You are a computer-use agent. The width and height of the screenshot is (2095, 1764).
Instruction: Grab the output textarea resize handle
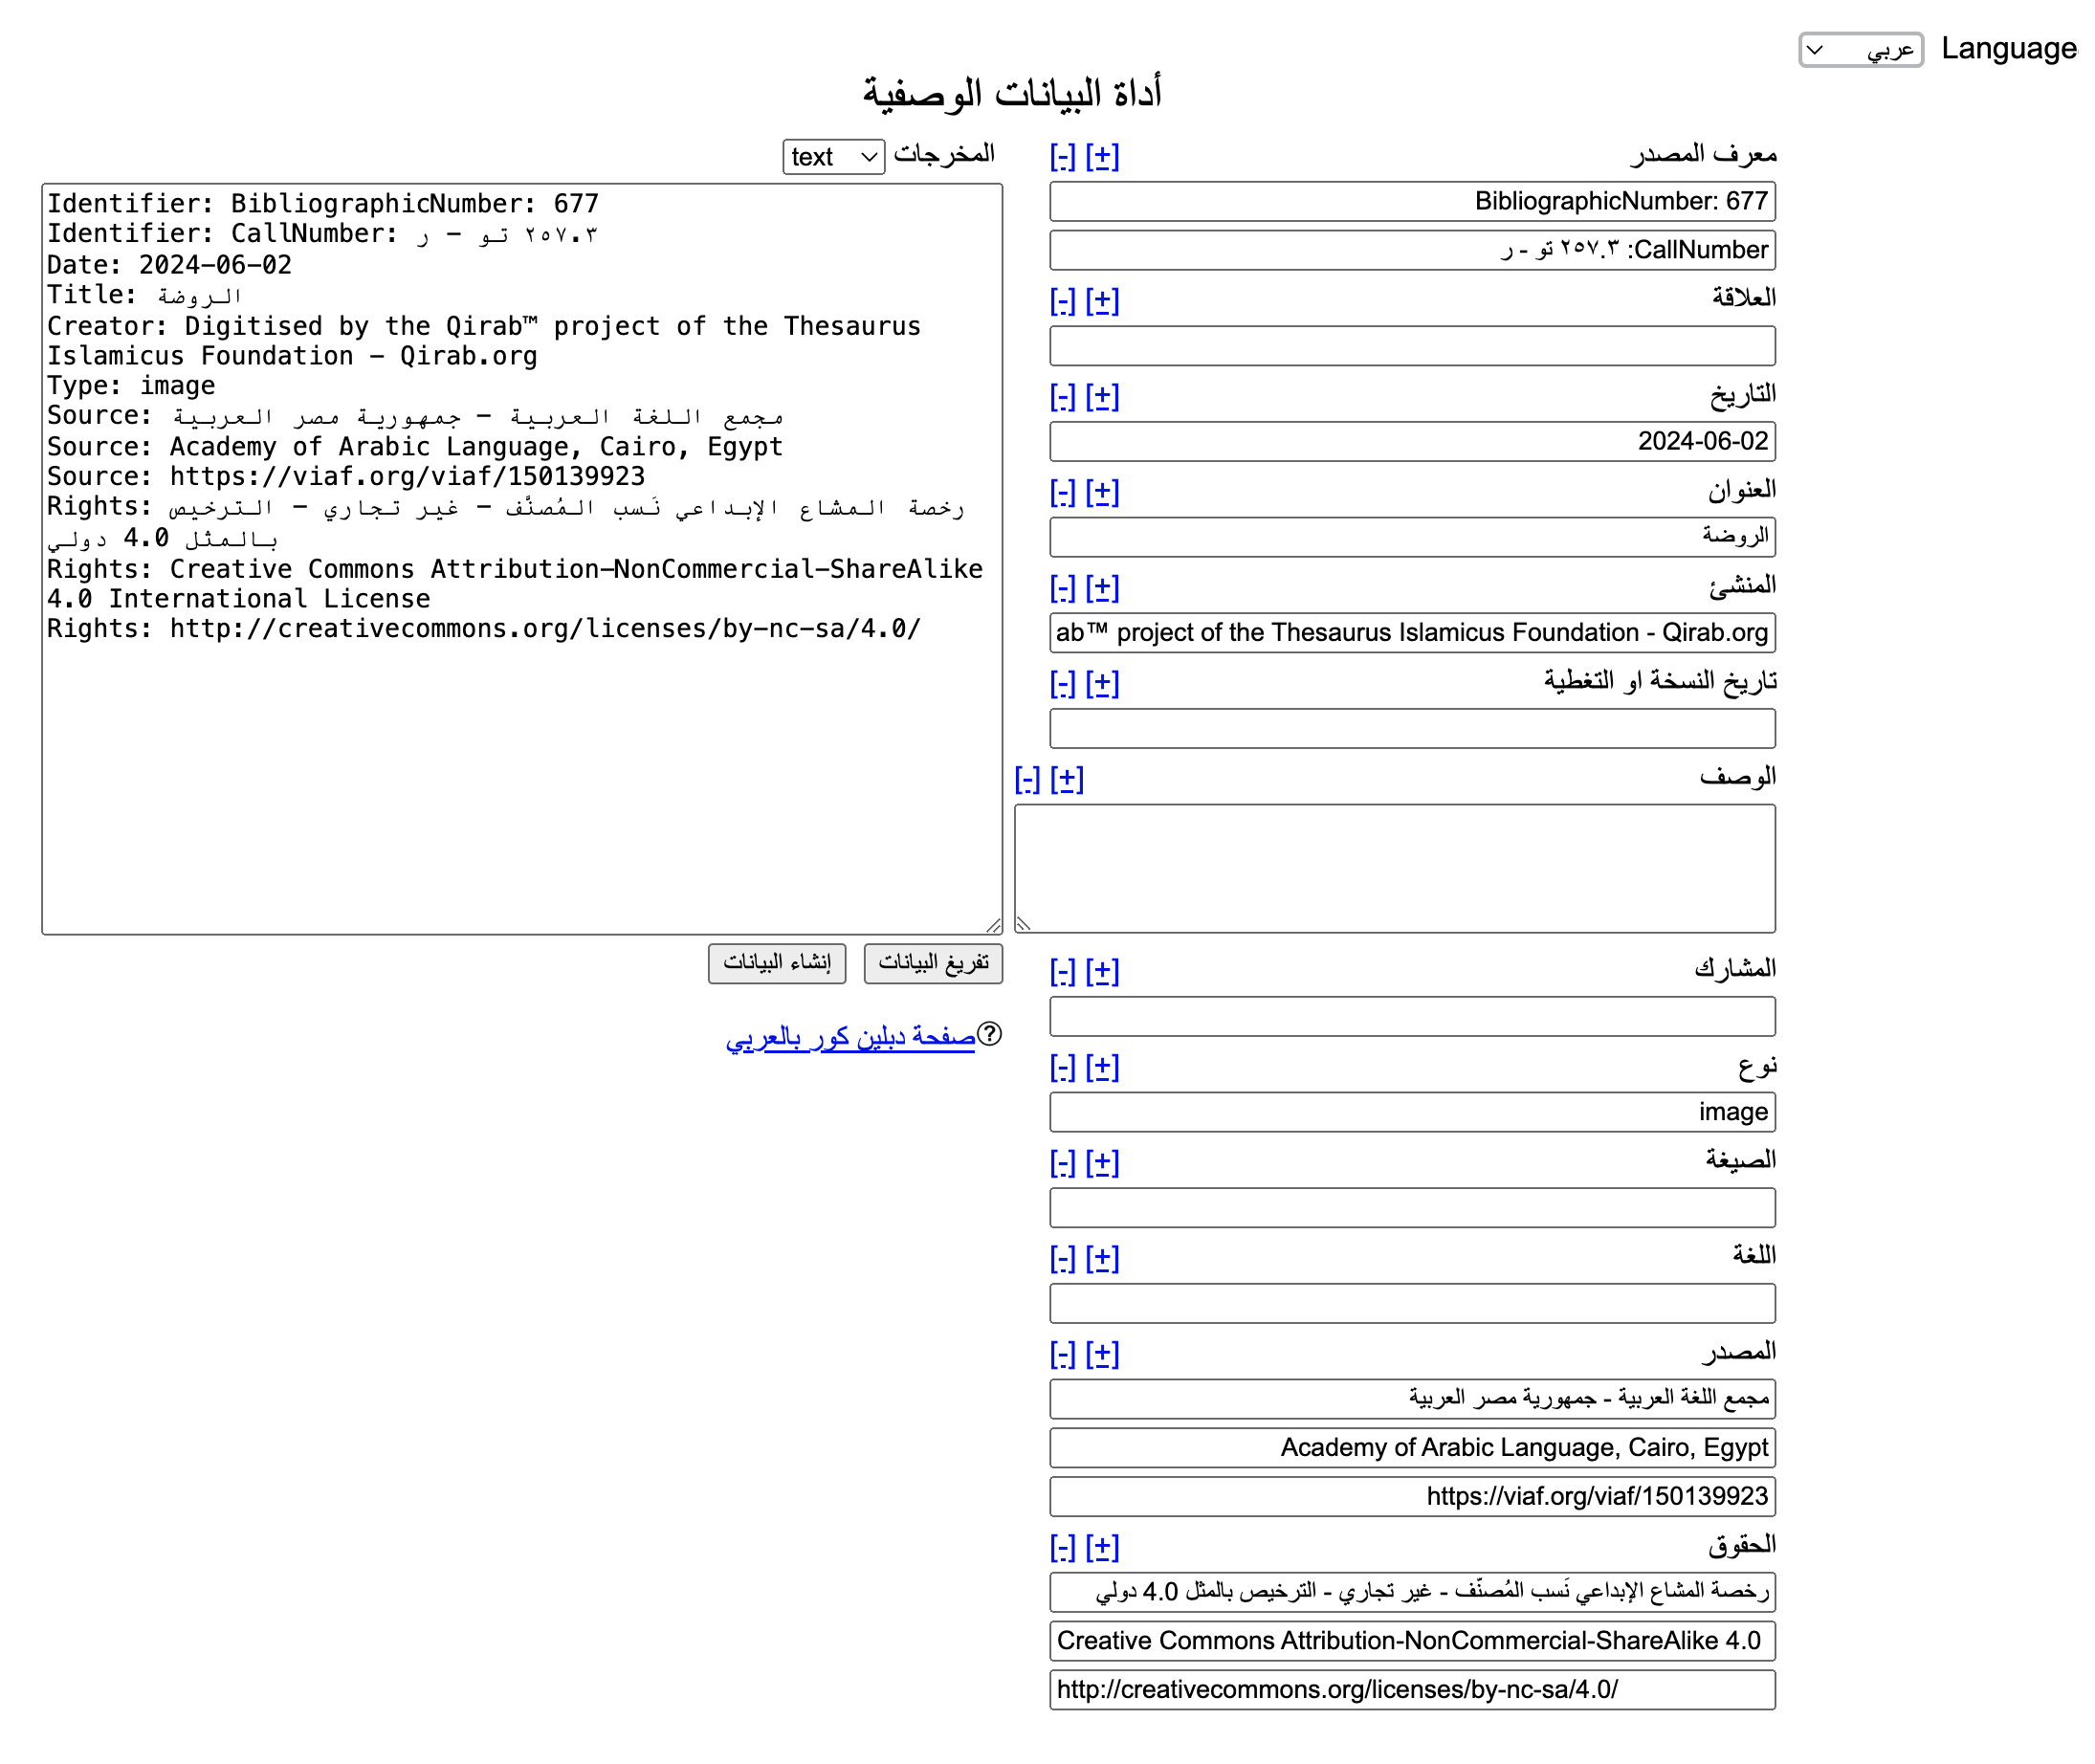pyautogui.click(x=994, y=926)
